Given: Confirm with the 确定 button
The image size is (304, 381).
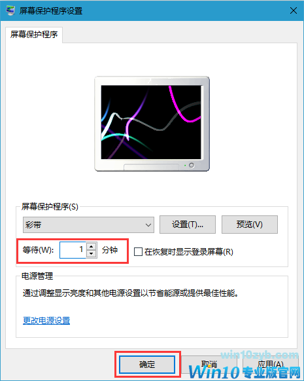Looking at the screenshot, I should [147, 365].
